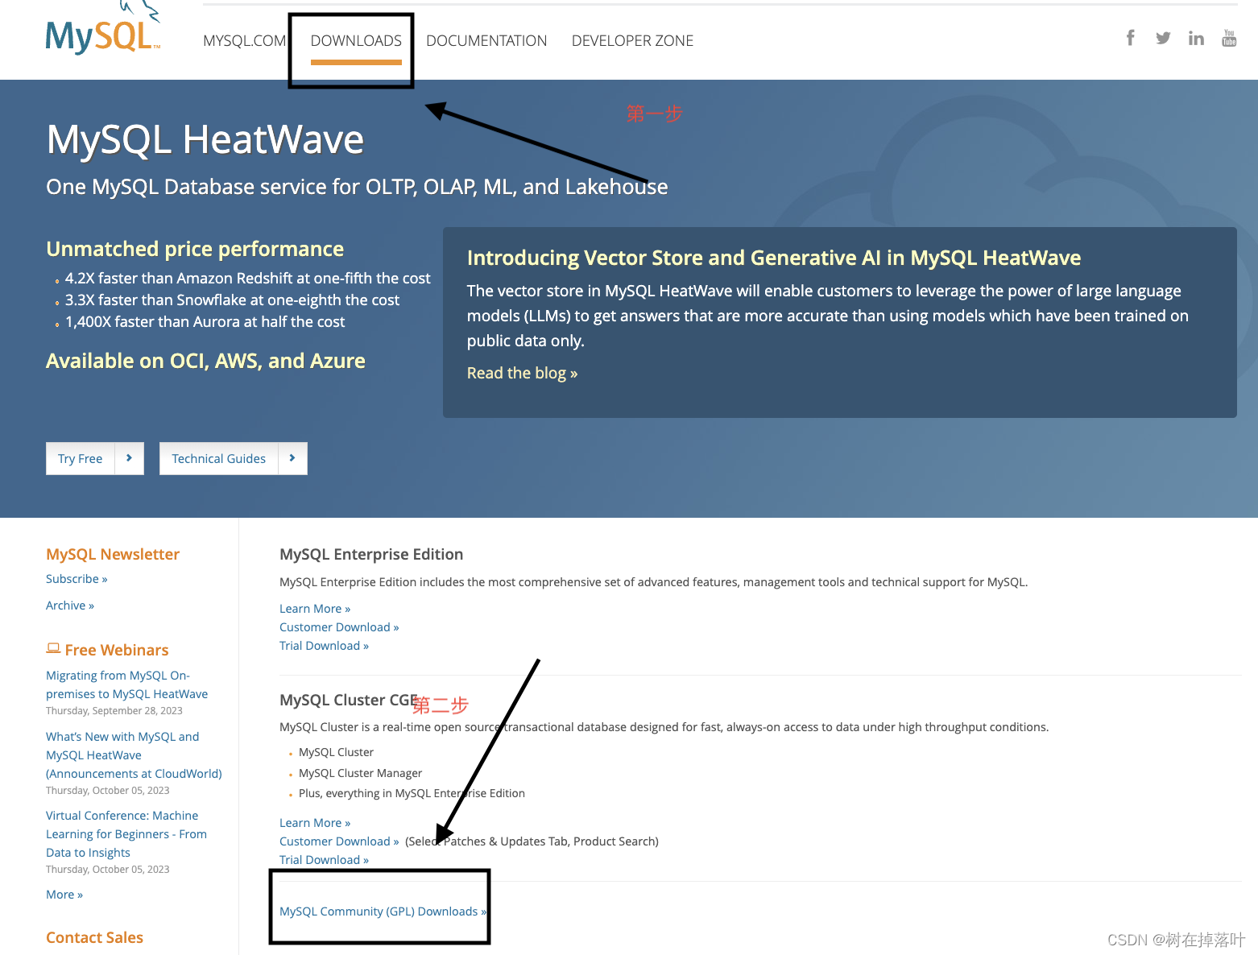The width and height of the screenshot is (1258, 955).
Task: Click the More webinars link
Action: pos(64,895)
